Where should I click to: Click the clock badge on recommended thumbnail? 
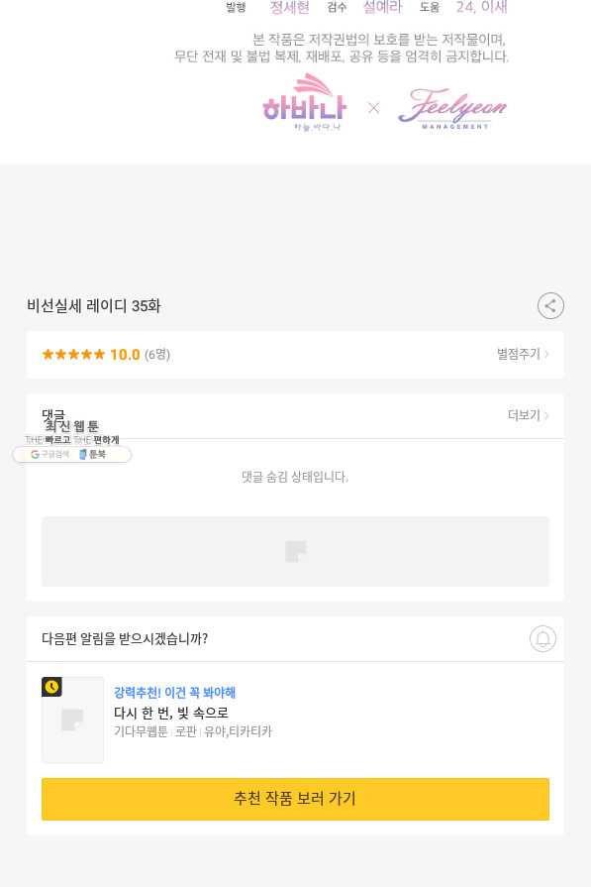51,687
